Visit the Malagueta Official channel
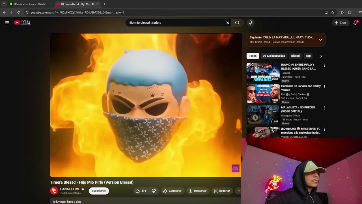 (x=291, y=116)
